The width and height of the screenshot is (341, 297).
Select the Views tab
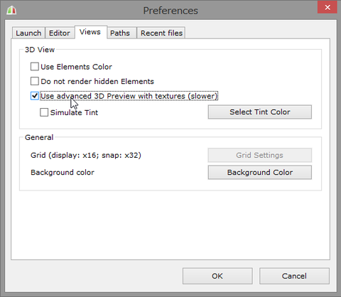pos(90,32)
